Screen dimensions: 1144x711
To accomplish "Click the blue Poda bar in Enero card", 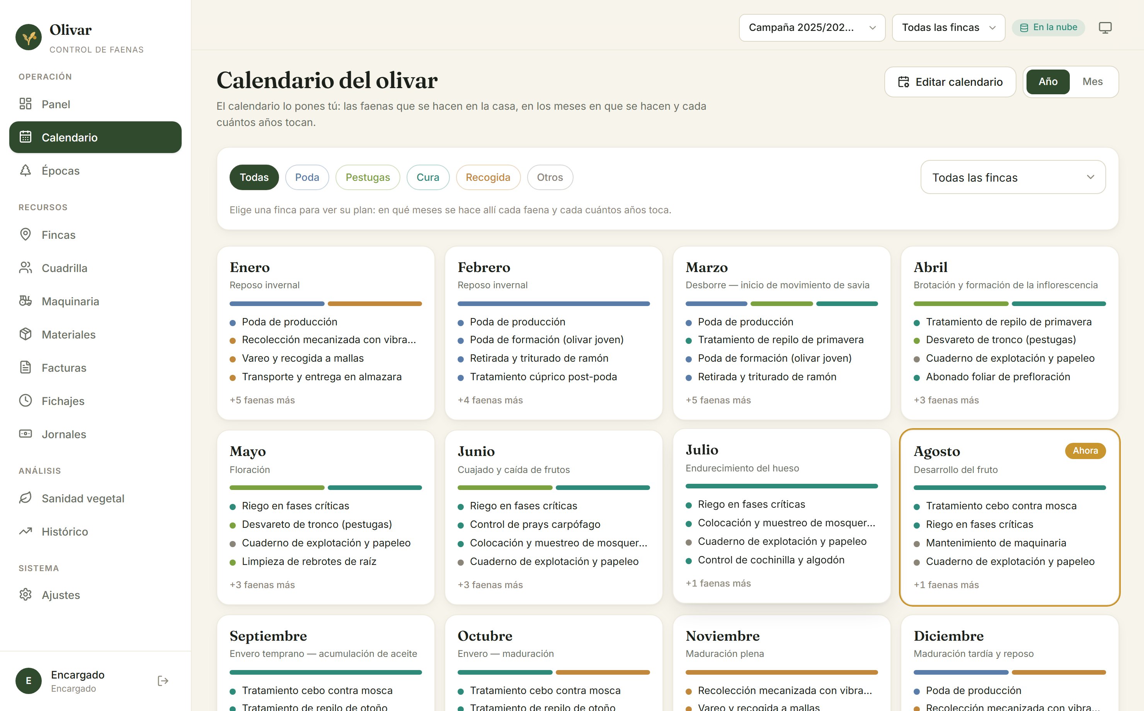I will tap(277, 304).
